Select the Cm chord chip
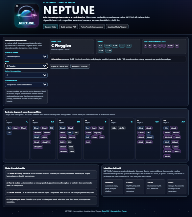This screenshot has width=192, height=217. (9, 128)
